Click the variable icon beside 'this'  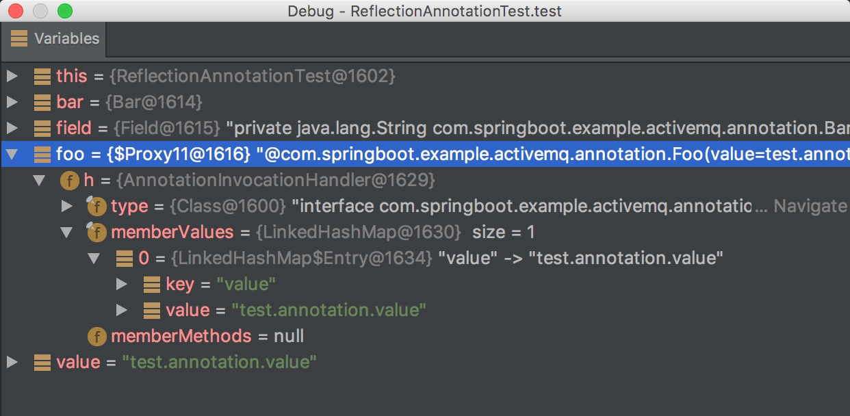coord(42,76)
